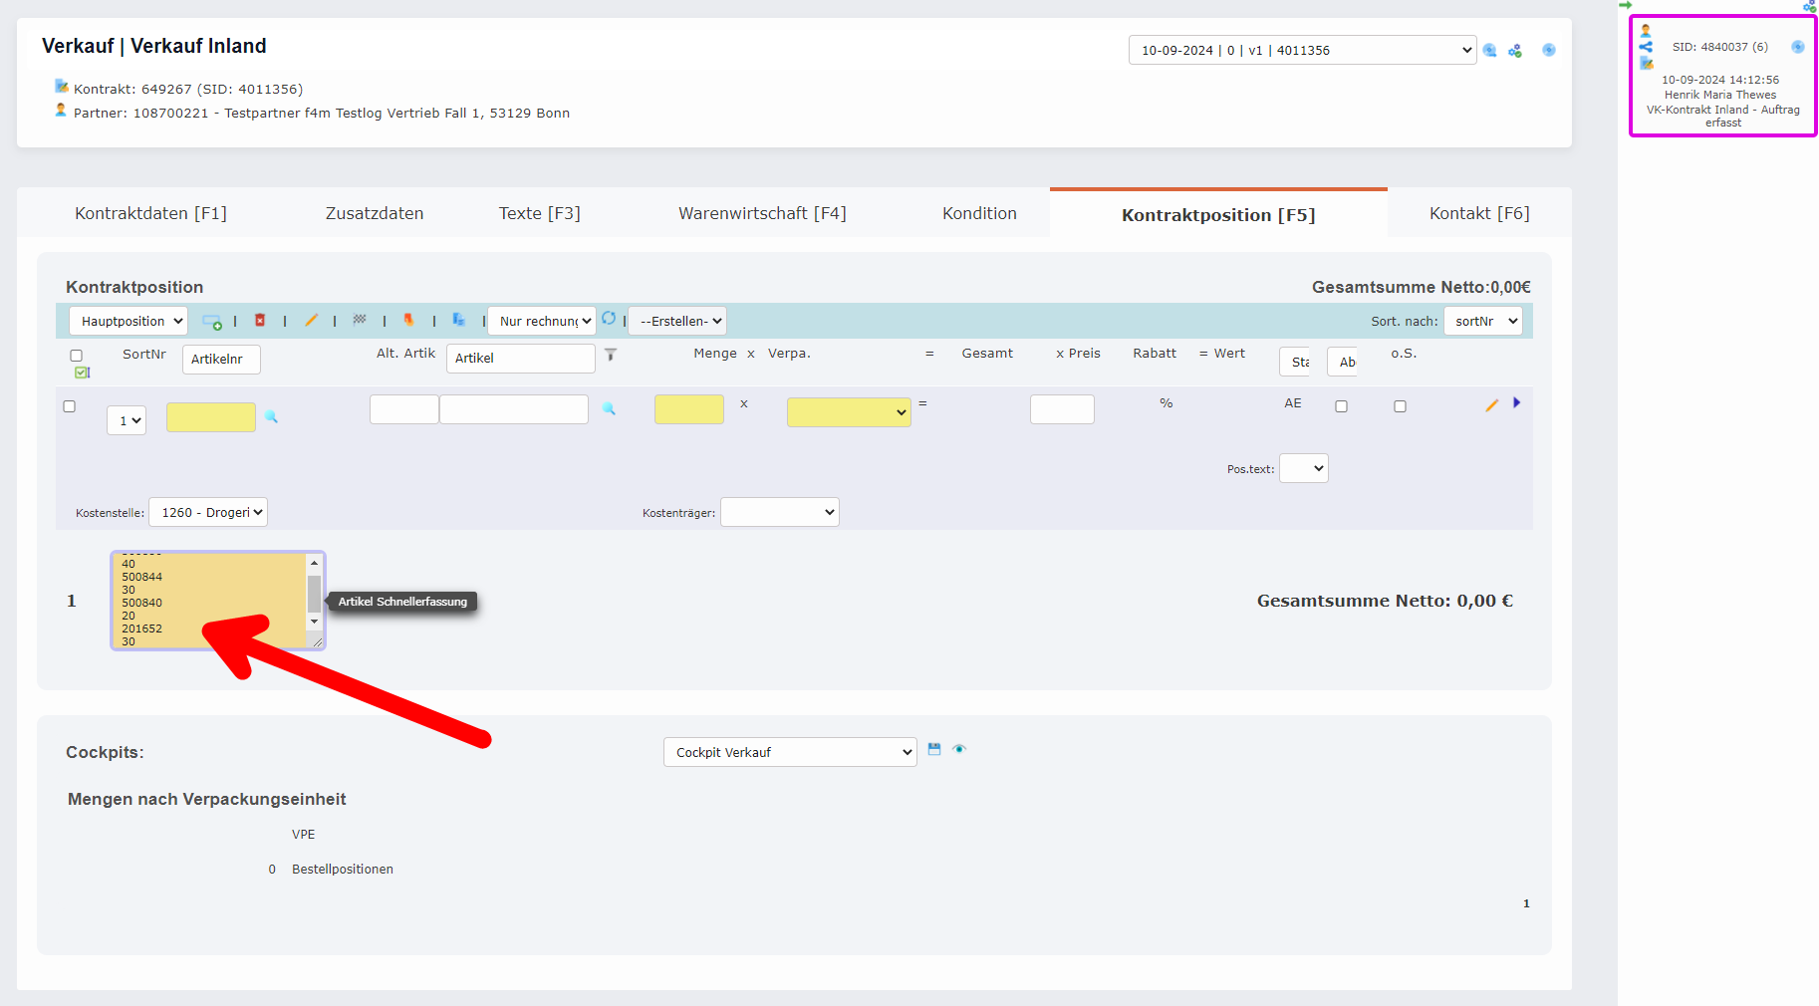Enable the o.S. checkbox in the row

1400,406
